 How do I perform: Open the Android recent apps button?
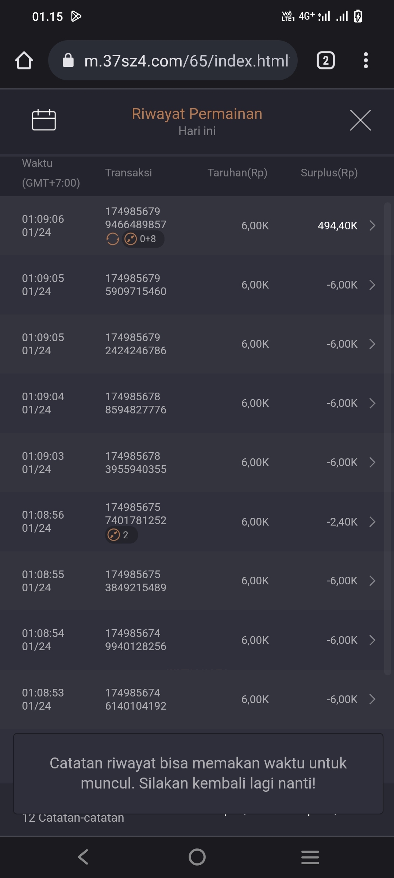(310, 857)
